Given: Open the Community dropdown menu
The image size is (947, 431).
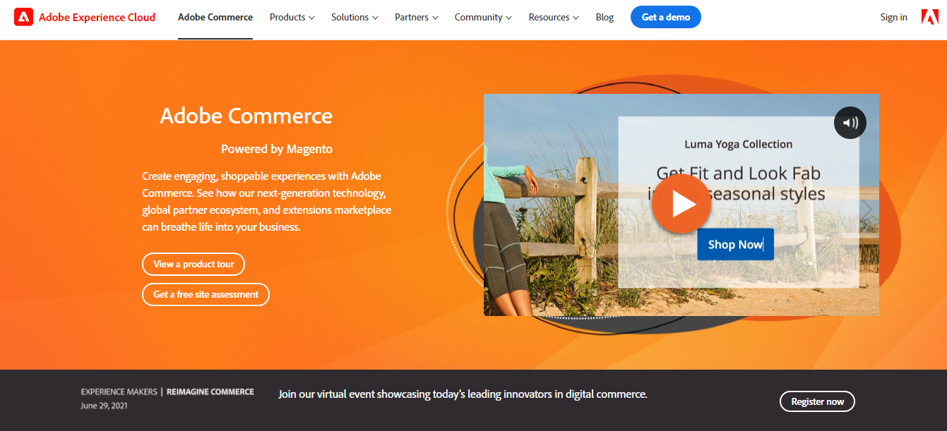Looking at the screenshot, I should [x=483, y=17].
